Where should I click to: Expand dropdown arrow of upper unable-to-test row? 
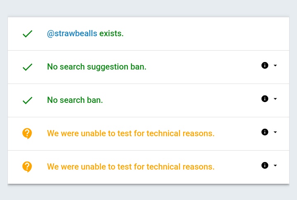point(275,132)
